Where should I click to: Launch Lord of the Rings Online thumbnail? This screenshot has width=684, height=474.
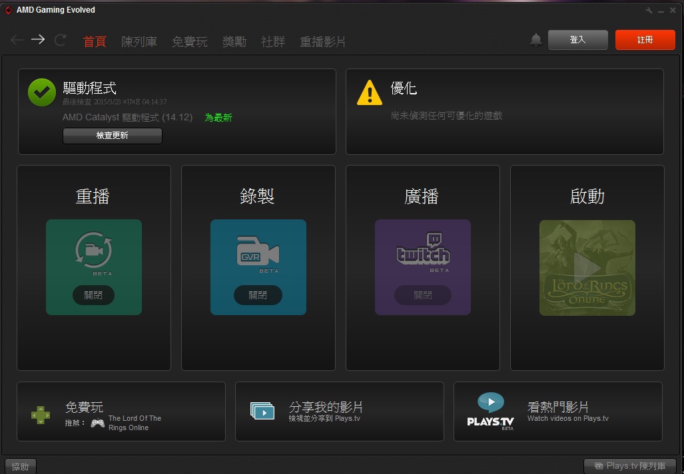[587, 268]
